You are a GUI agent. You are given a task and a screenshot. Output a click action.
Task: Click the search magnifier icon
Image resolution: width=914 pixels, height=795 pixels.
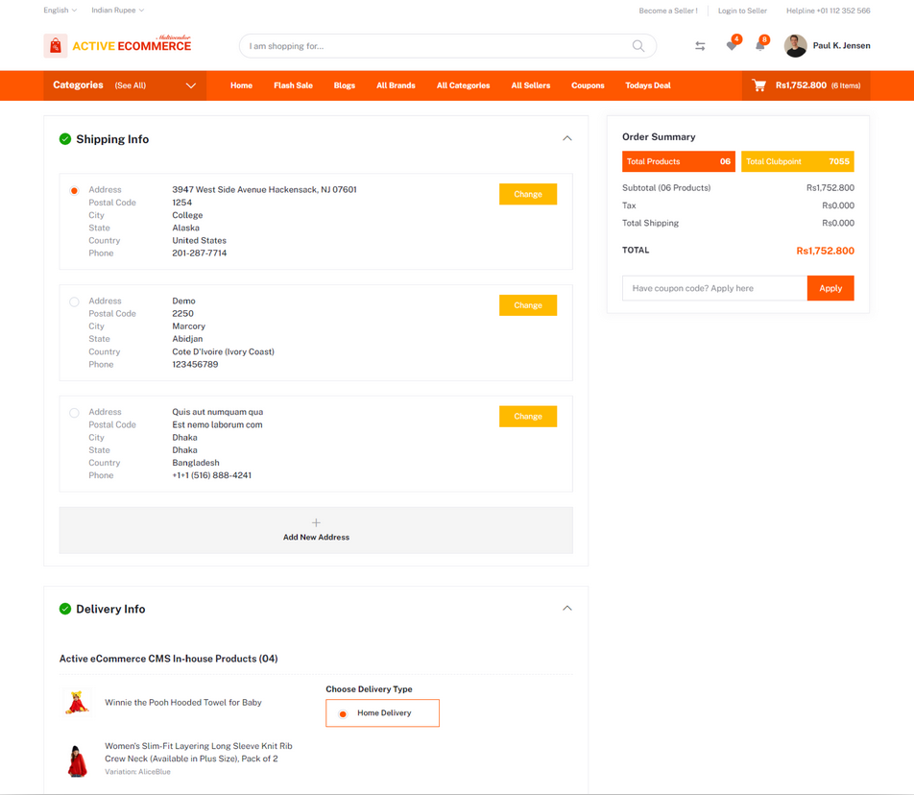point(638,46)
